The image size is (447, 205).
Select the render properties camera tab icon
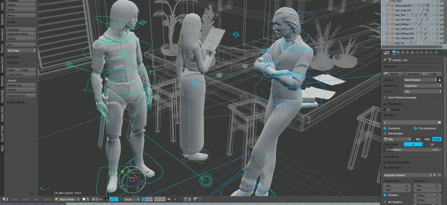394,52
